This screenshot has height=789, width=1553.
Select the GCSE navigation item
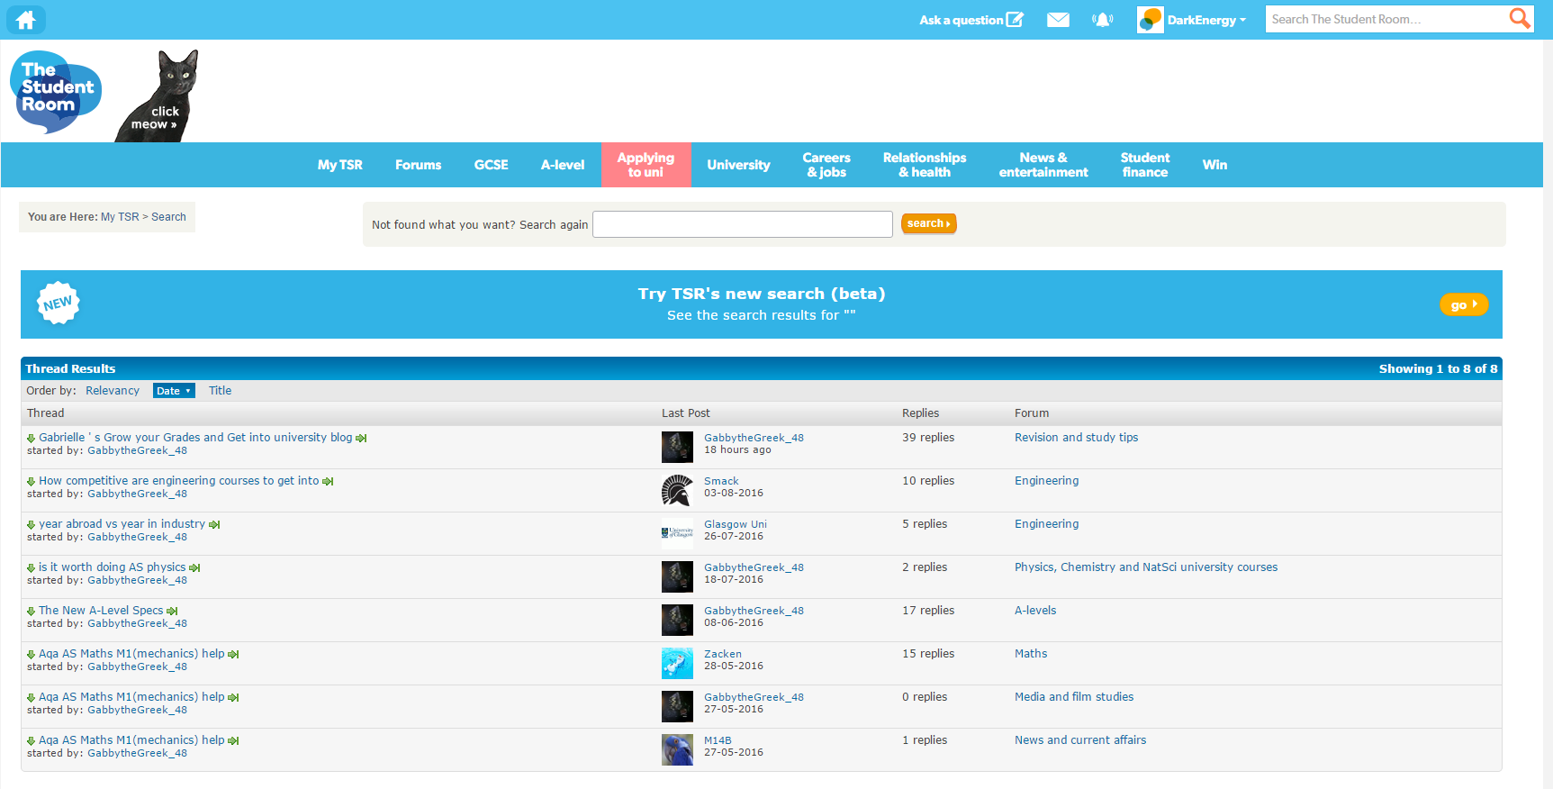pyautogui.click(x=491, y=165)
